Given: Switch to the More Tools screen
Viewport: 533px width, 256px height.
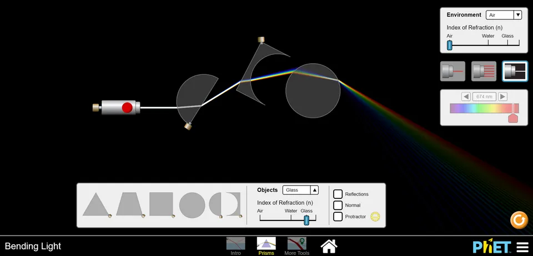Looking at the screenshot, I should click(296, 246).
